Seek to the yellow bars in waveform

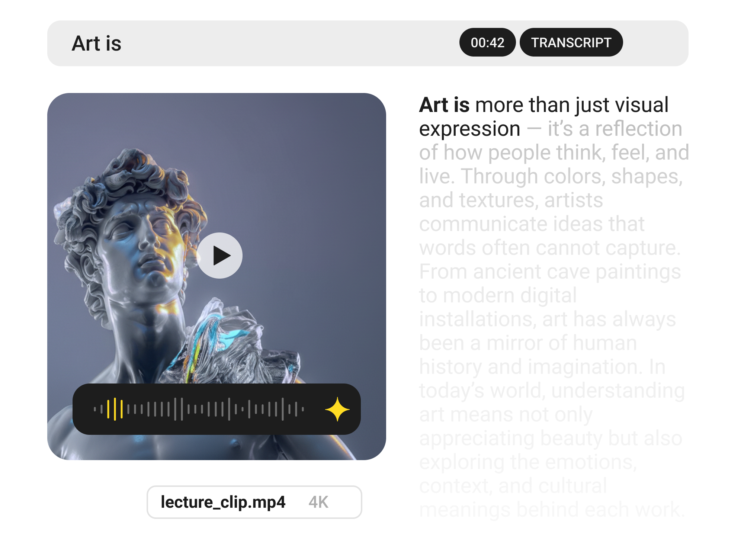pos(115,409)
